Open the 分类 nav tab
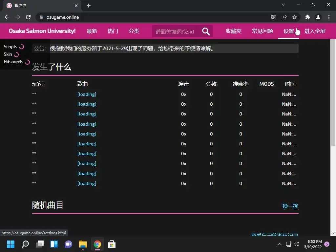This screenshot has width=336, height=252. [x=134, y=31]
